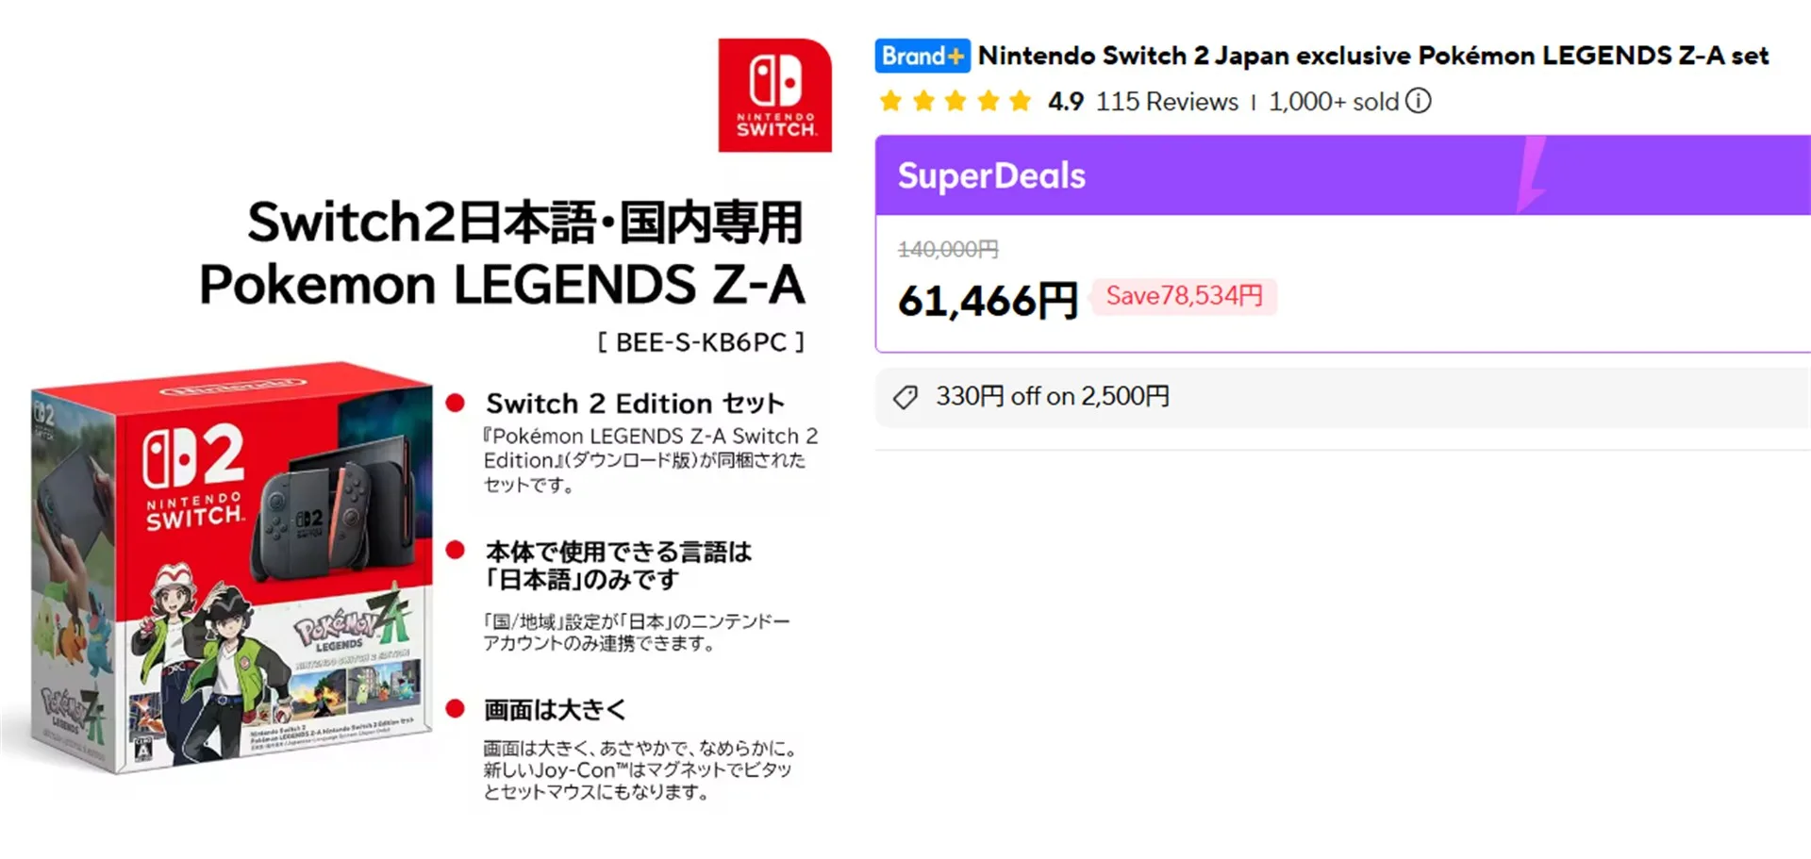Click the 61,466円 sale price
The image size is (1811, 859).
tap(988, 302)
